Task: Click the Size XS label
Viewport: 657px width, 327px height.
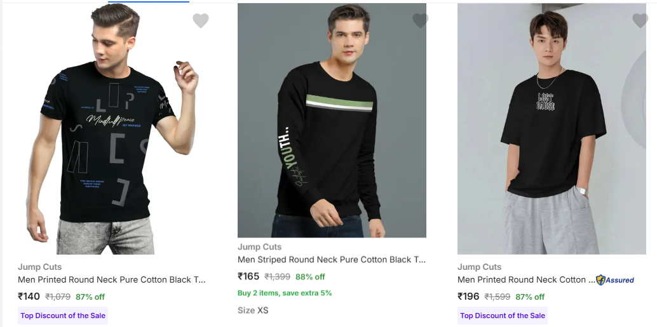Action: click(x=253, y=310)
